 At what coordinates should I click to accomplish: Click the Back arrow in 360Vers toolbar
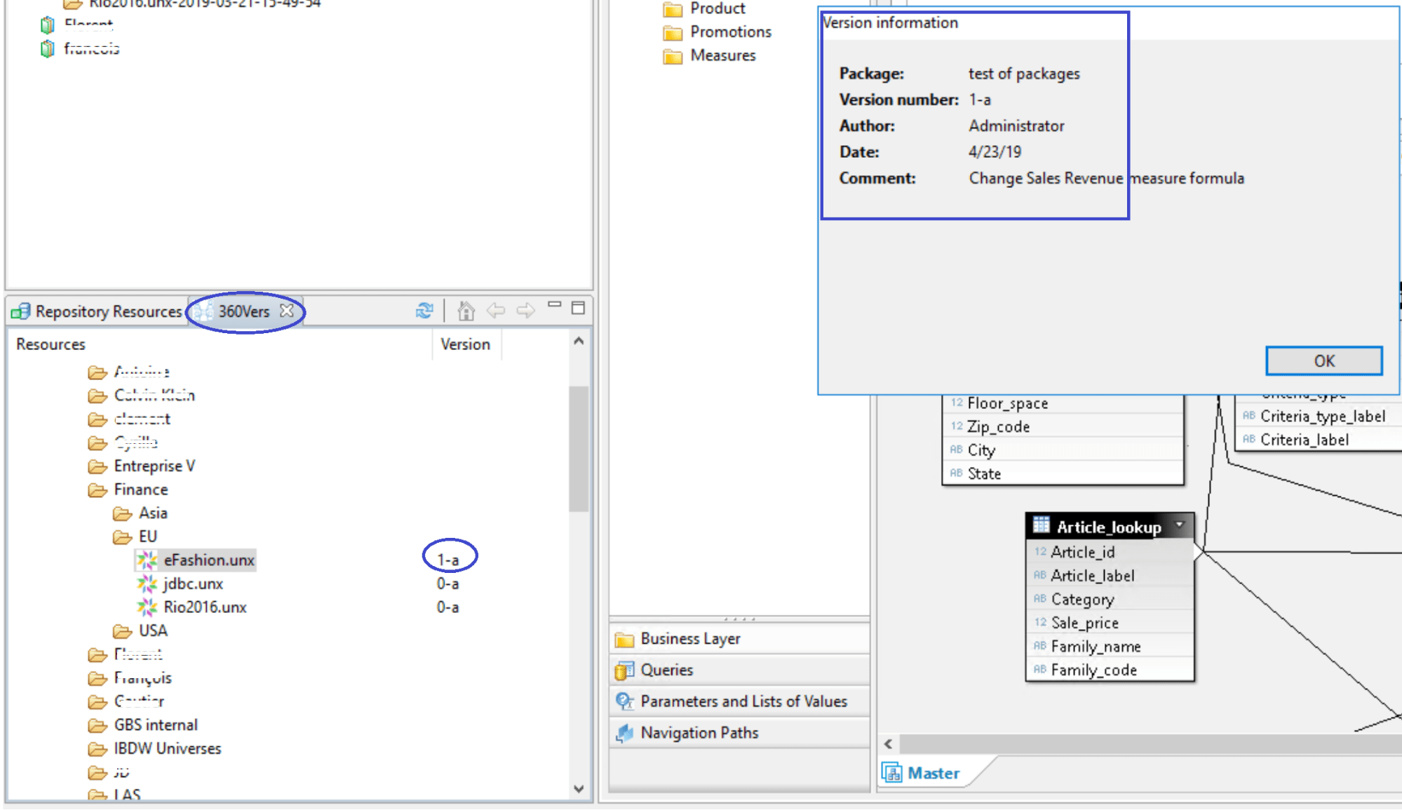(x=496, y=310)
